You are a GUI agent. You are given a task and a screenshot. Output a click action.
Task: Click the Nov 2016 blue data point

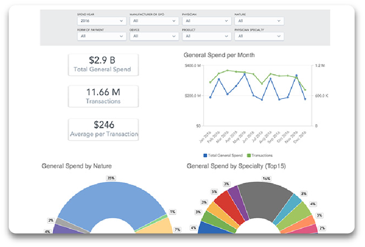[296, 75]
